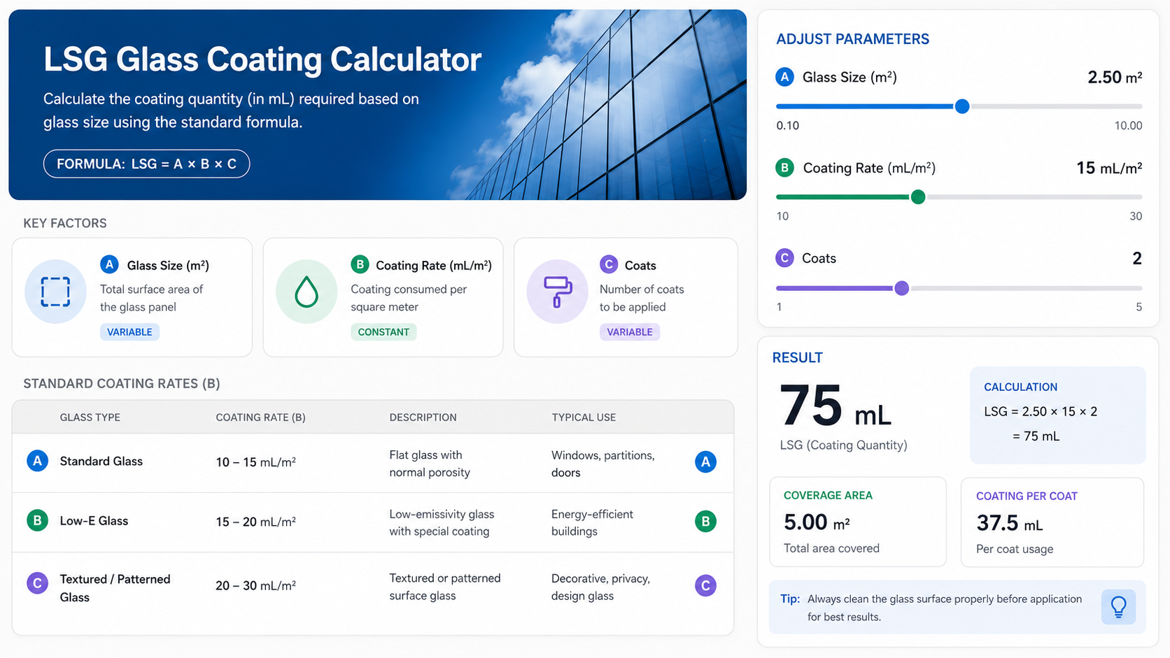Click the A badge left of Standard Glass
The image size is (1170, 658).
[37, 461]
